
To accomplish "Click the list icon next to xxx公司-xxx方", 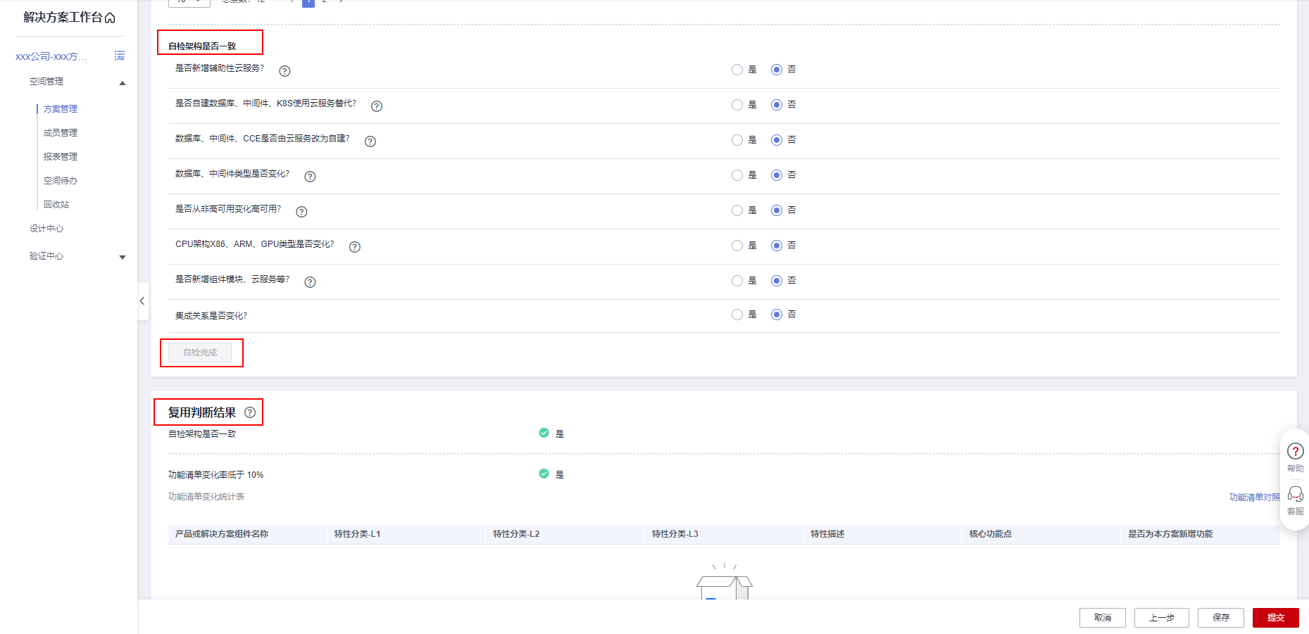I will click(x=120, y=56).
